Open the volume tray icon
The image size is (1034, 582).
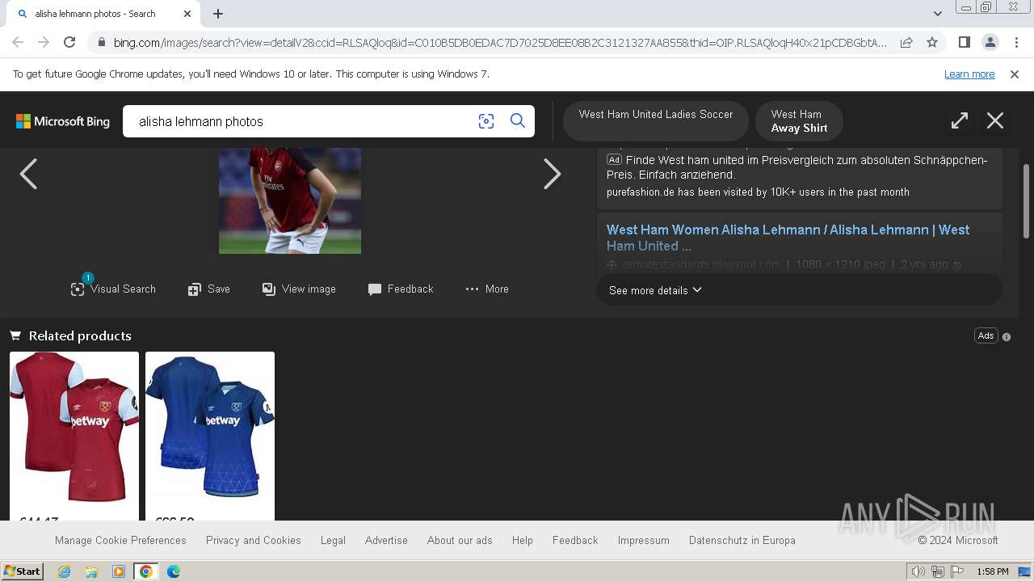click(x=918, y=571)
